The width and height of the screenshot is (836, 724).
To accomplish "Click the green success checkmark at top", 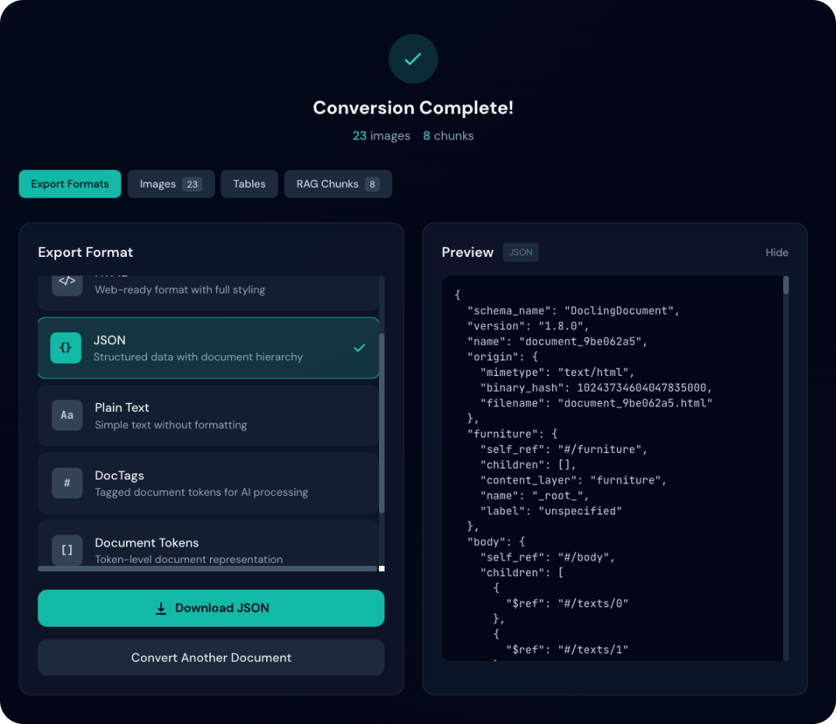I will [413, 58].
